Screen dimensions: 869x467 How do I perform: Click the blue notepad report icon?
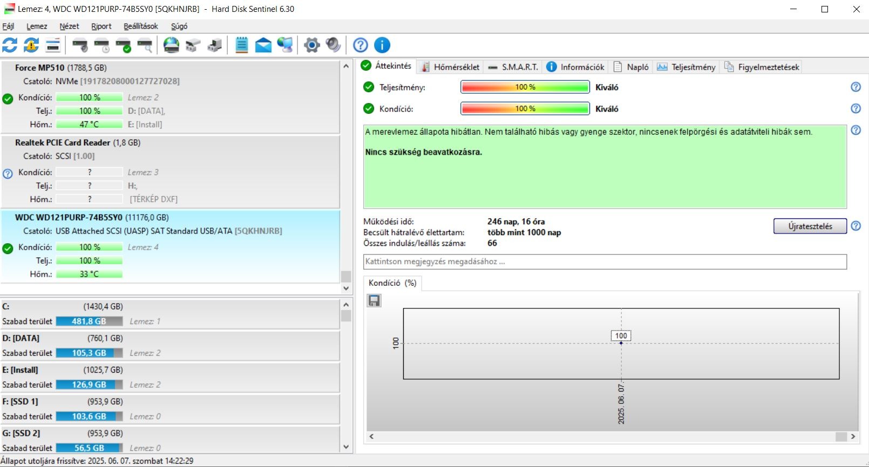(x=241, y=45)
